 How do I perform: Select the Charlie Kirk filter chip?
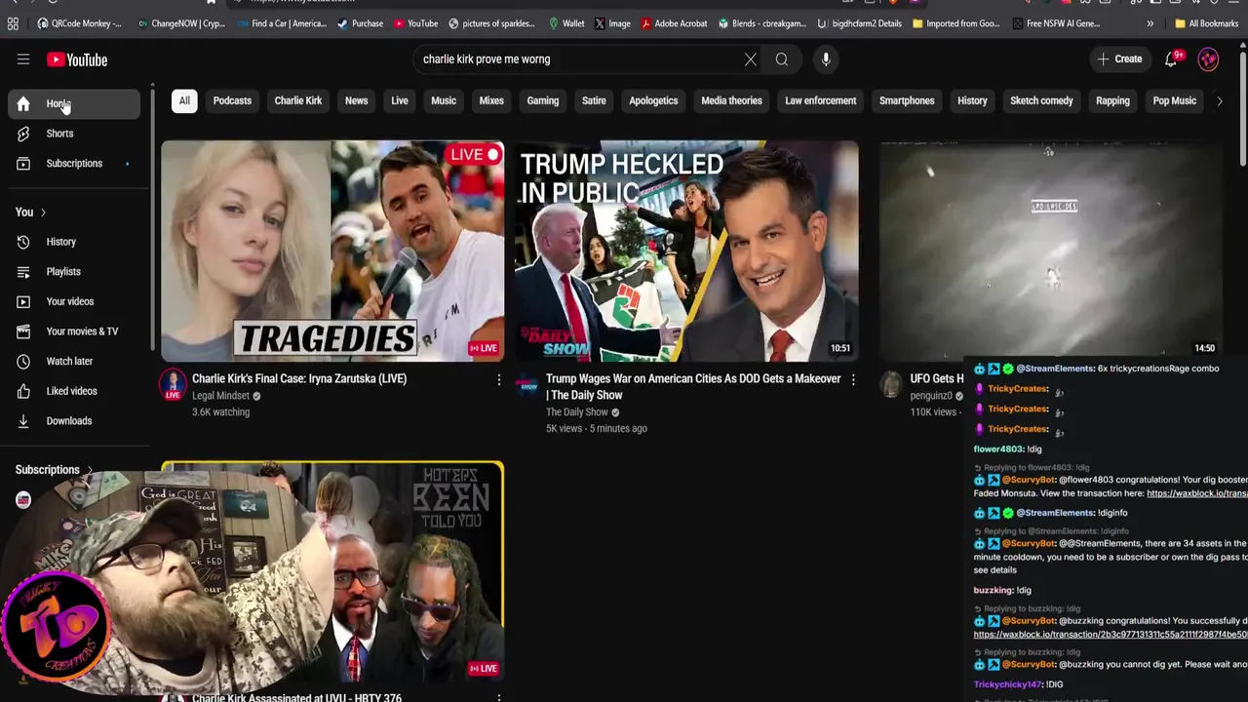298,100
